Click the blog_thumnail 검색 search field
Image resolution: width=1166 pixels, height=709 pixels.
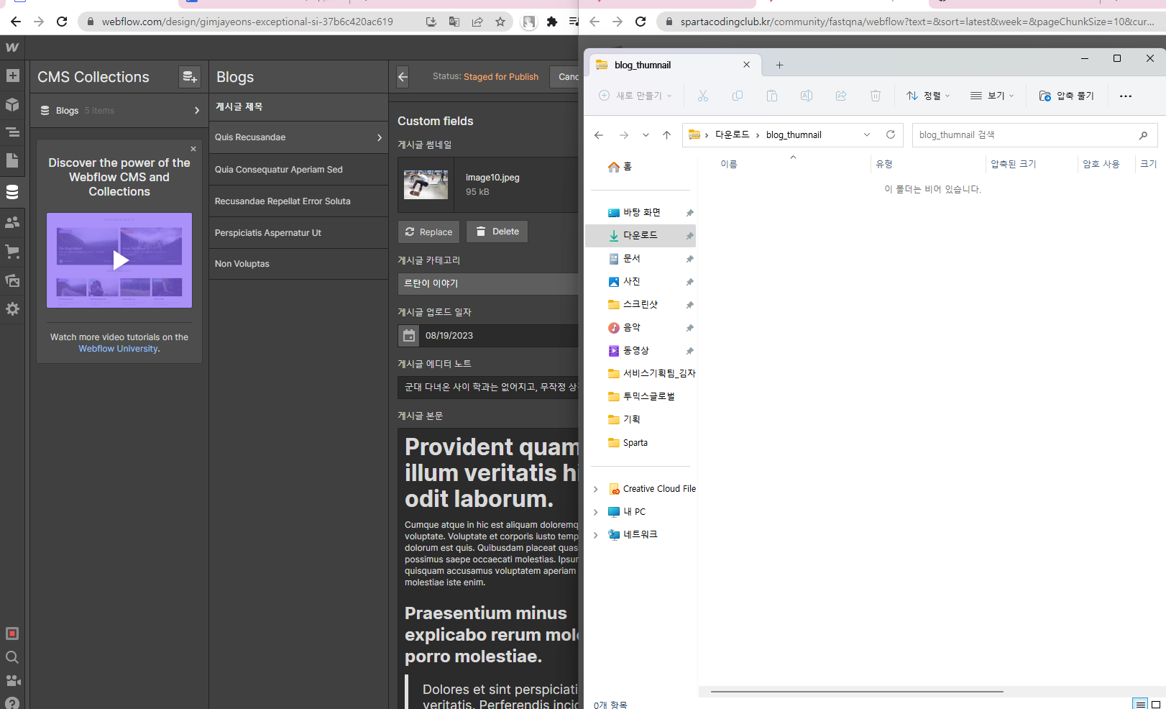coord(1034,134)
